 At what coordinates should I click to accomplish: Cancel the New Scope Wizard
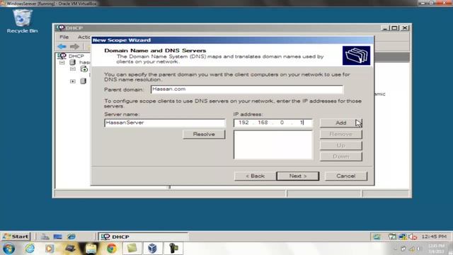click(346, 176)
